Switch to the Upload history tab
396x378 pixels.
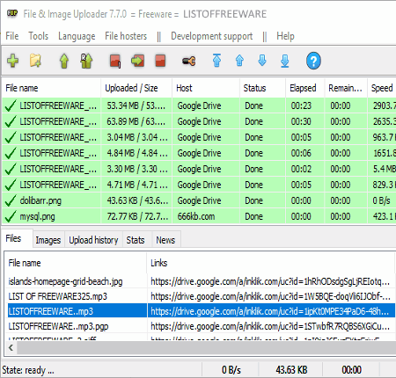[93, 240]
